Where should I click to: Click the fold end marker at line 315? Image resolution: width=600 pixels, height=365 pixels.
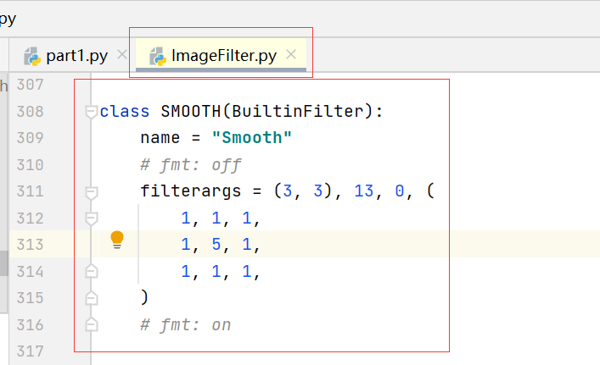[91, 297]
